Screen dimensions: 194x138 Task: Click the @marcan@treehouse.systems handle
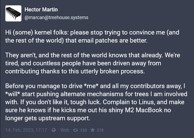tap(56, 17)
